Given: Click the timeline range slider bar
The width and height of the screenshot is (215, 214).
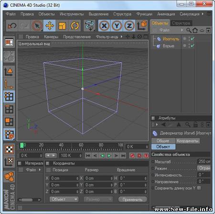Looking at the screenshot, I should click(x=51, y=155).
